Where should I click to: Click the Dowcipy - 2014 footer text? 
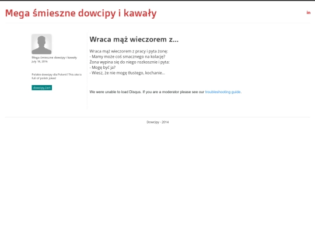click(157, 122)
